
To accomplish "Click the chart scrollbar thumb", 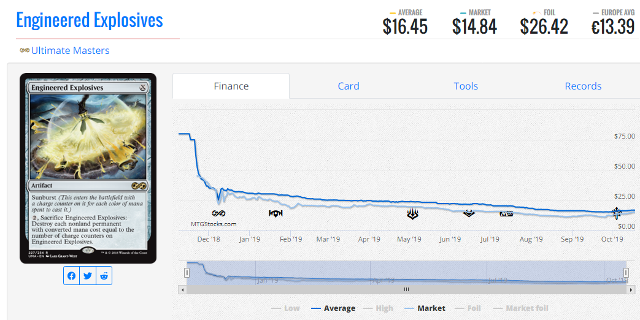I will point(407,289).
